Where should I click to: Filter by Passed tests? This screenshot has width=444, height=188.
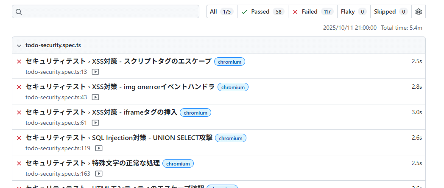coord(262,12)
